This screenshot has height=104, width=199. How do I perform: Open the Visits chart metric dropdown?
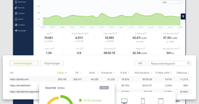pyautogui.click(x=172, y=2)
